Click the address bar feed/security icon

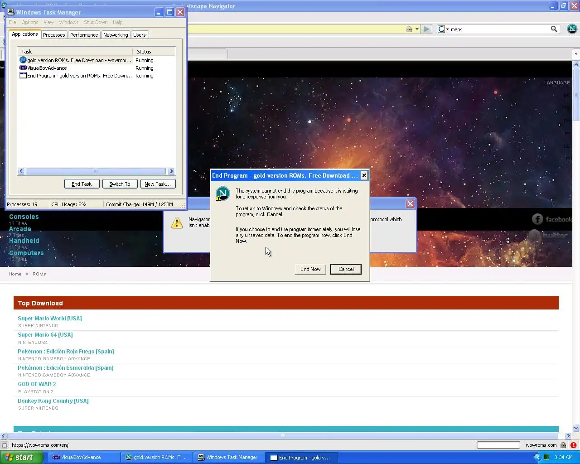tap(409, 29)
